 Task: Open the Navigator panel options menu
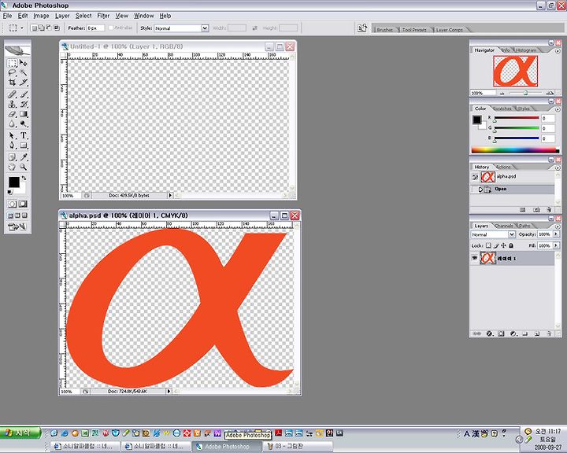pos(558,51)
